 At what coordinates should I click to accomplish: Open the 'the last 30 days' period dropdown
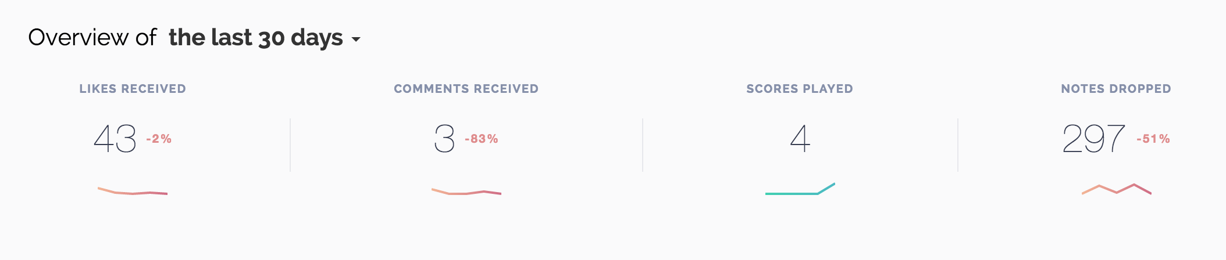tap(265, 38)
